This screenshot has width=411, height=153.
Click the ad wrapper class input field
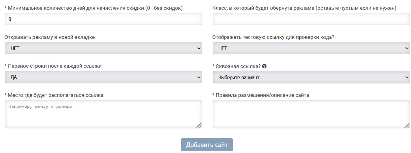coord(311,19)
